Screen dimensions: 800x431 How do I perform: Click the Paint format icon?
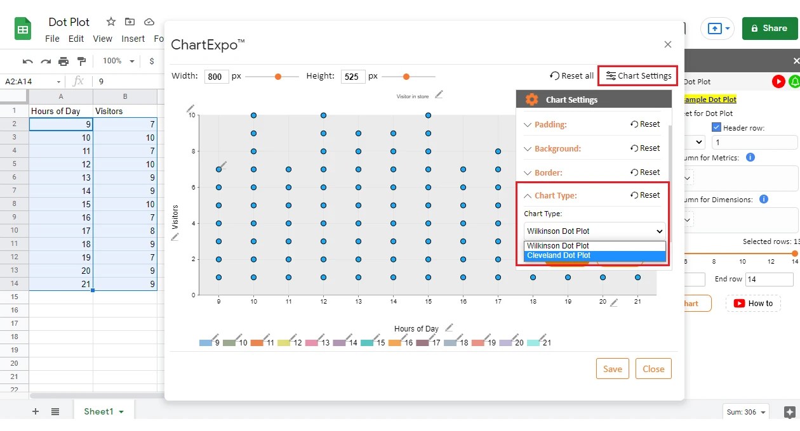tap(81, 61)
